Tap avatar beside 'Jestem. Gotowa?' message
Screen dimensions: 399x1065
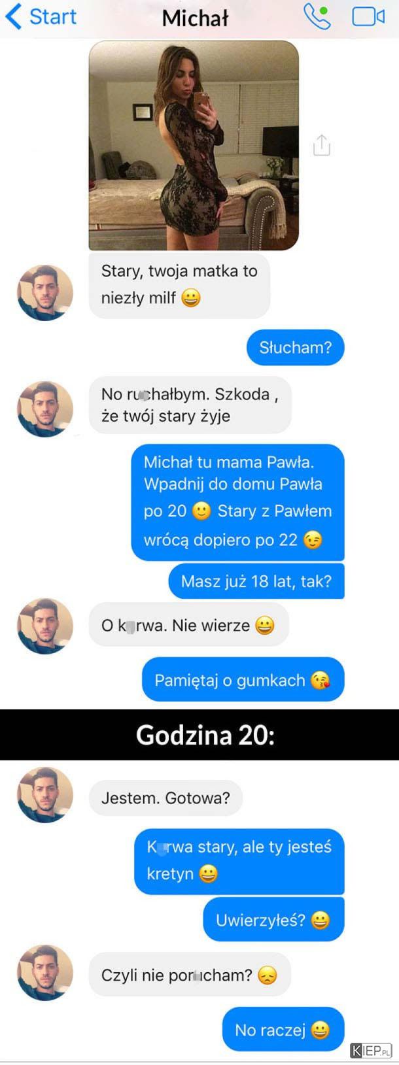(44, 795)
